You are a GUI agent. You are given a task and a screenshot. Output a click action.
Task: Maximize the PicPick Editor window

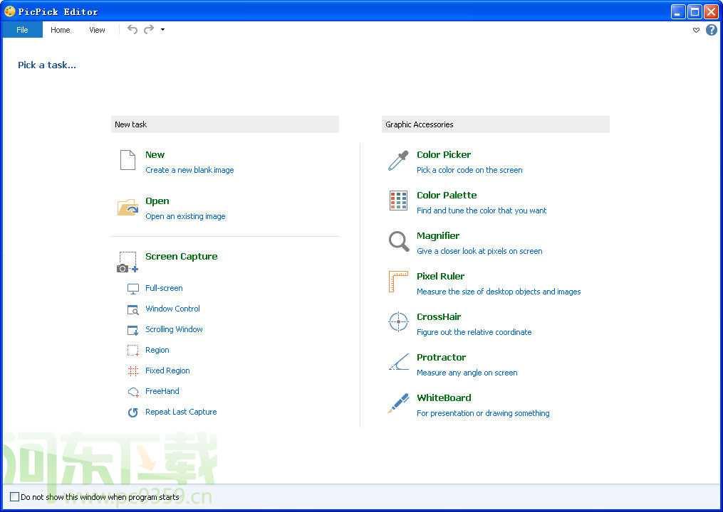coord(694,11)
